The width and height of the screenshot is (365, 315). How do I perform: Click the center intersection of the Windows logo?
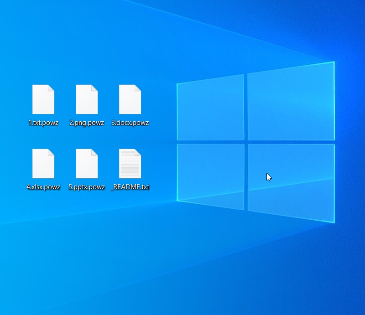245,142
